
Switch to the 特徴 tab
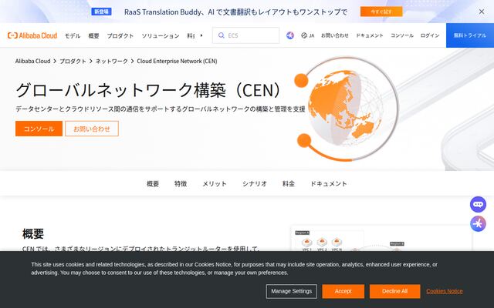tap(181, 184)
